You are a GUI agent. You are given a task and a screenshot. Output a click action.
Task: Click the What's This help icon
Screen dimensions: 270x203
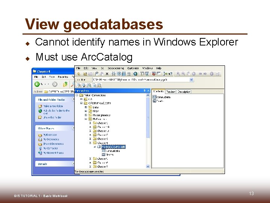[x=170, y=74]
